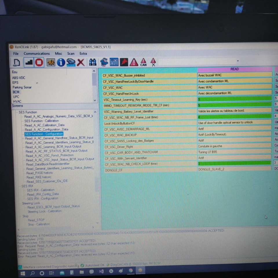Image resolution: width=278 pixels, height=278 pixels.
Task: Click the CAN warning triangle icon
Action: (x=143, y=62)
